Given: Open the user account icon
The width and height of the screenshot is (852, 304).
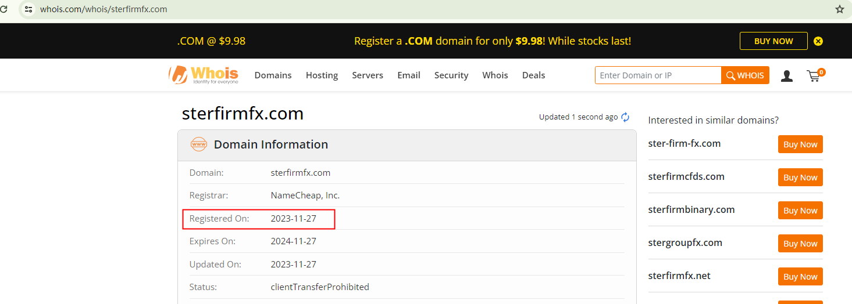Looking at the screenshot, I should coord(787,75).
